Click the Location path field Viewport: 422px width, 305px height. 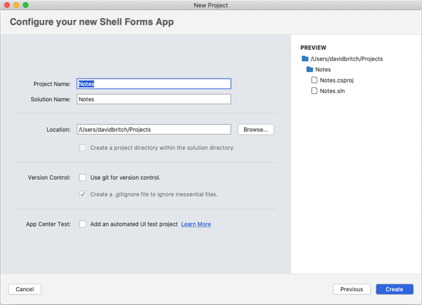pos(153,129)
